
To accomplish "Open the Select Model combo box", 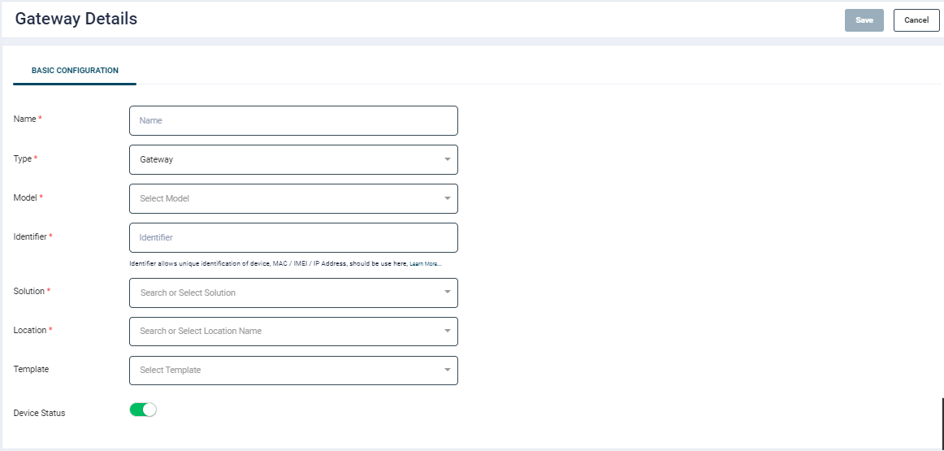I will tap(284, 198).
